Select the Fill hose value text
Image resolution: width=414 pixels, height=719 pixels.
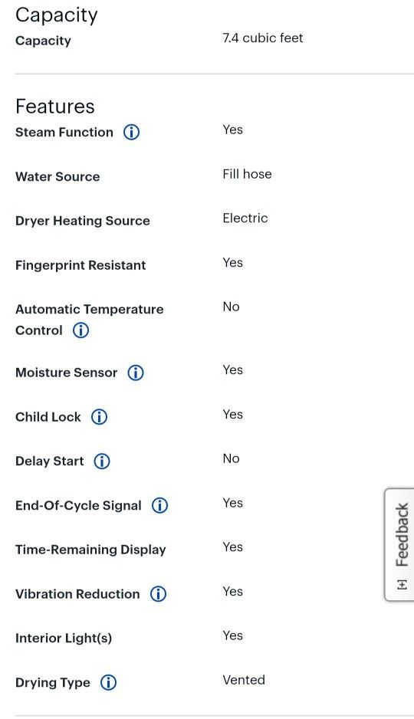[x=247, y=174]
